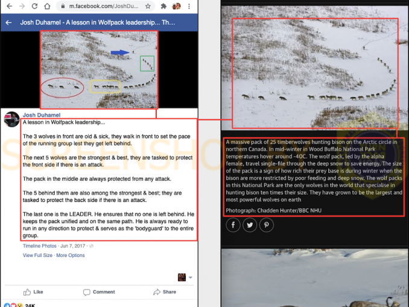Click the post privacy globe icon
Viewport: 409px width, 307px height.
tap(91, 246)
